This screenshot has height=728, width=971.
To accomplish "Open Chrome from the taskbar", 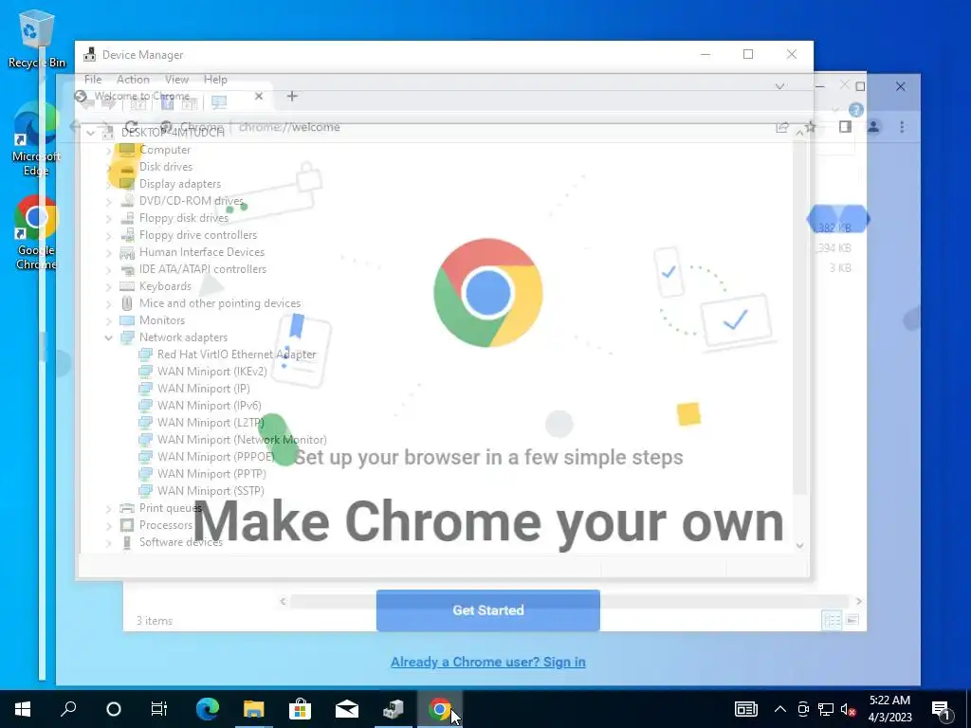I will tap(440, 709).
